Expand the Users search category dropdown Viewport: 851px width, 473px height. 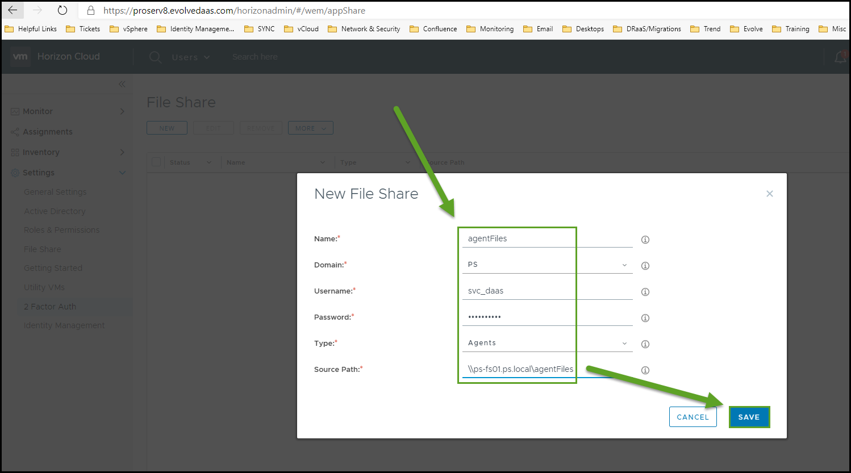(191, 57)
